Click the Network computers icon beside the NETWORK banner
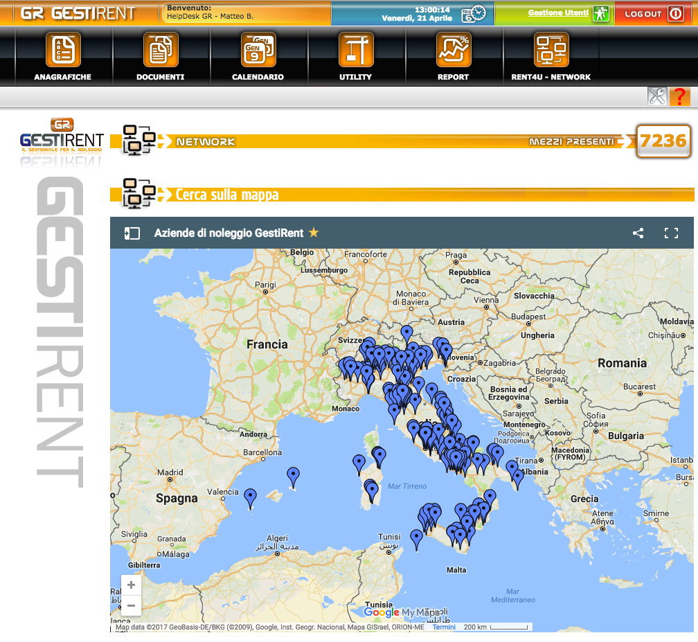Viewport: 698px width, 642px height. [x=138, y=140]
